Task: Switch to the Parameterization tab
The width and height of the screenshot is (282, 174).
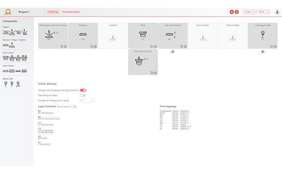Action: pos(71,12)
